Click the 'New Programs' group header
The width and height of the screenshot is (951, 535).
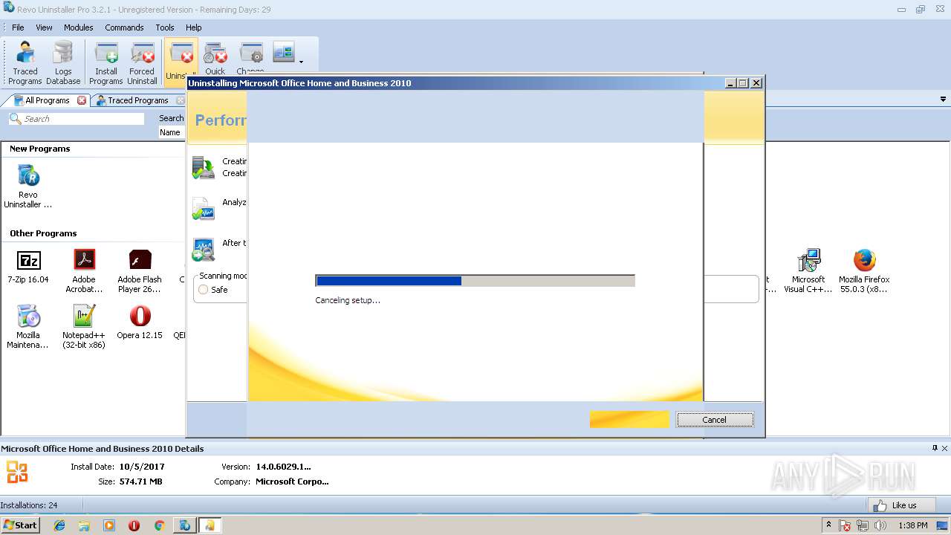[x=39, y=149]
